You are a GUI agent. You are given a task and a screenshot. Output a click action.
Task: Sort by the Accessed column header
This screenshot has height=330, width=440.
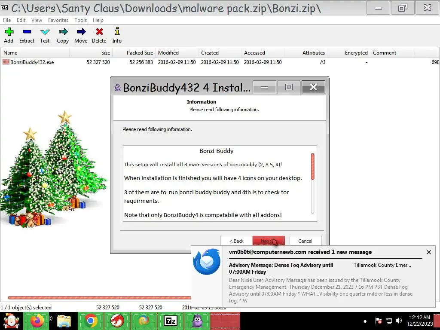click(263, 53)
